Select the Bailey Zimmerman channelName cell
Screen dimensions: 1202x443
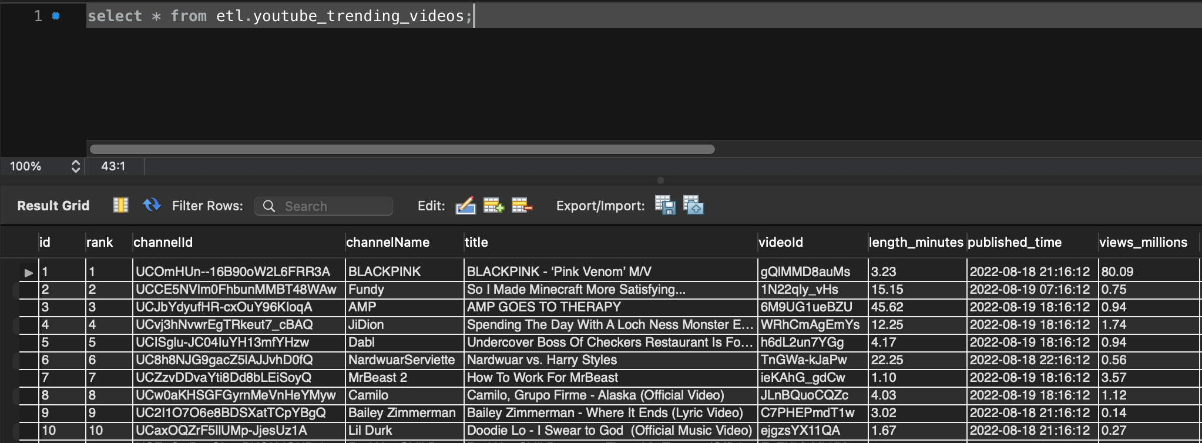pyautogui.click(x=404, y=412)
